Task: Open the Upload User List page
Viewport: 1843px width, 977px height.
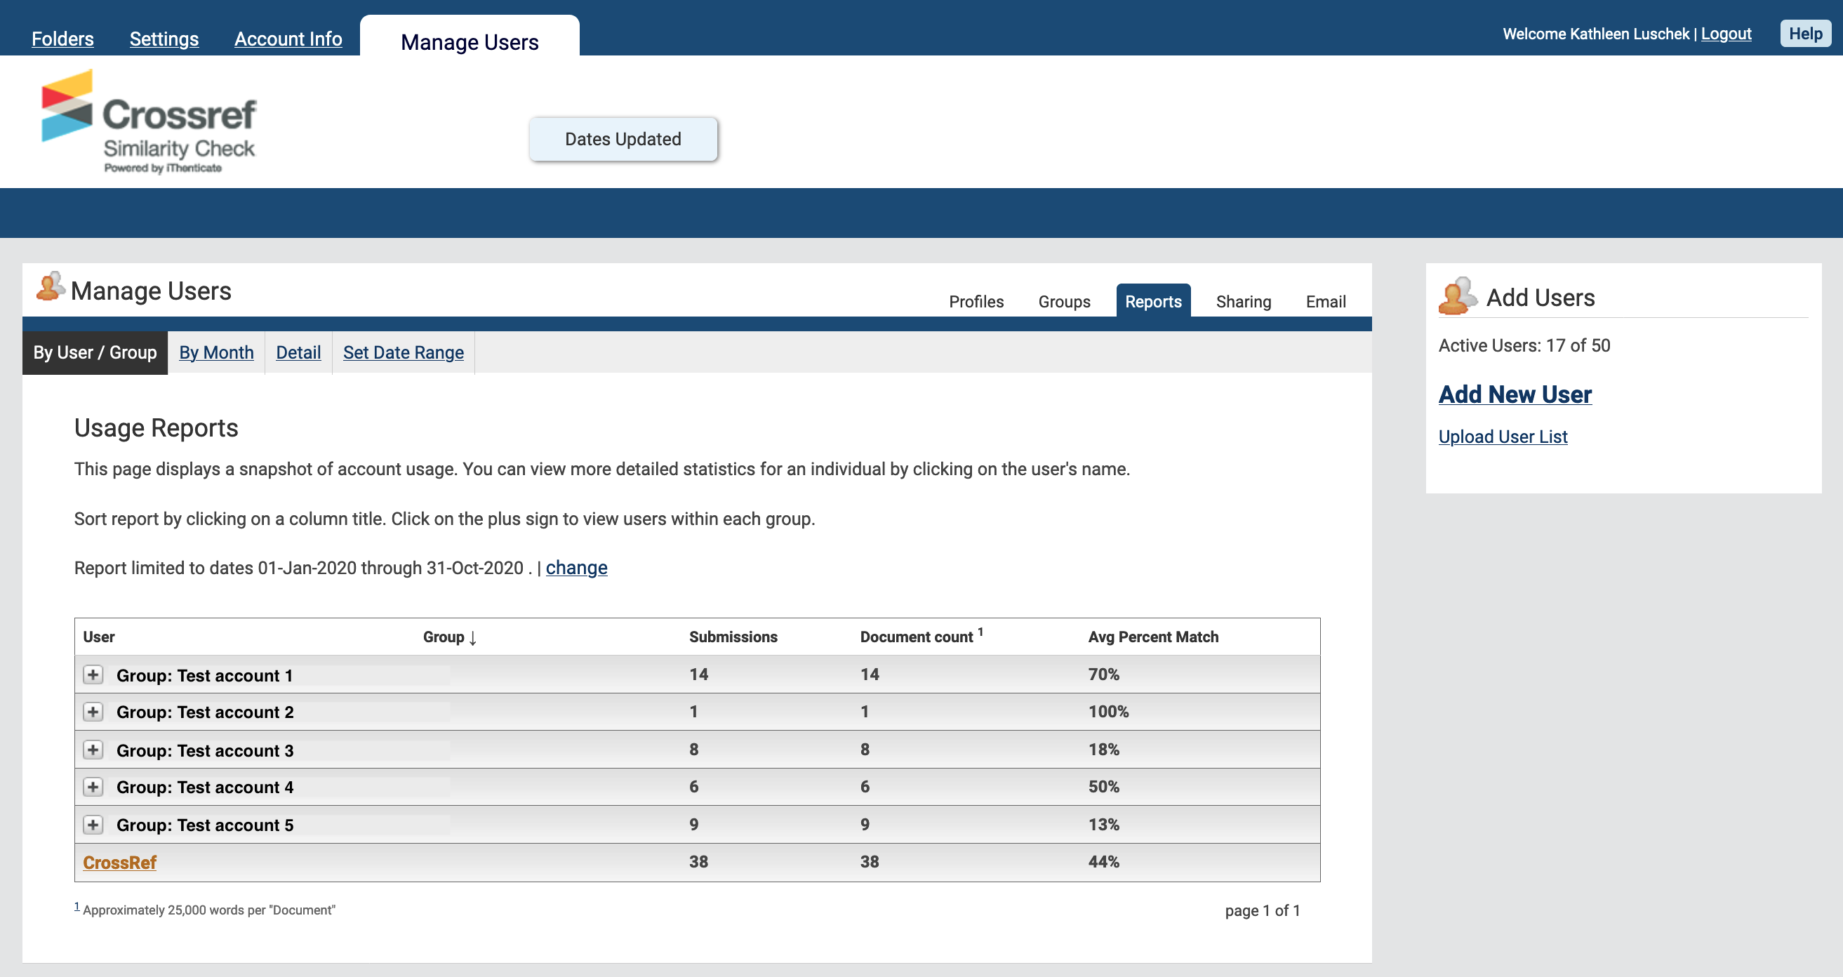Action: click(1503, 437)
